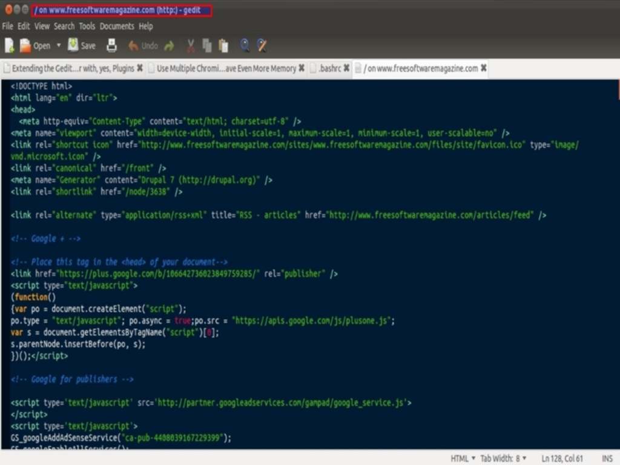Click the <head> tag line

tap(23, 110)
